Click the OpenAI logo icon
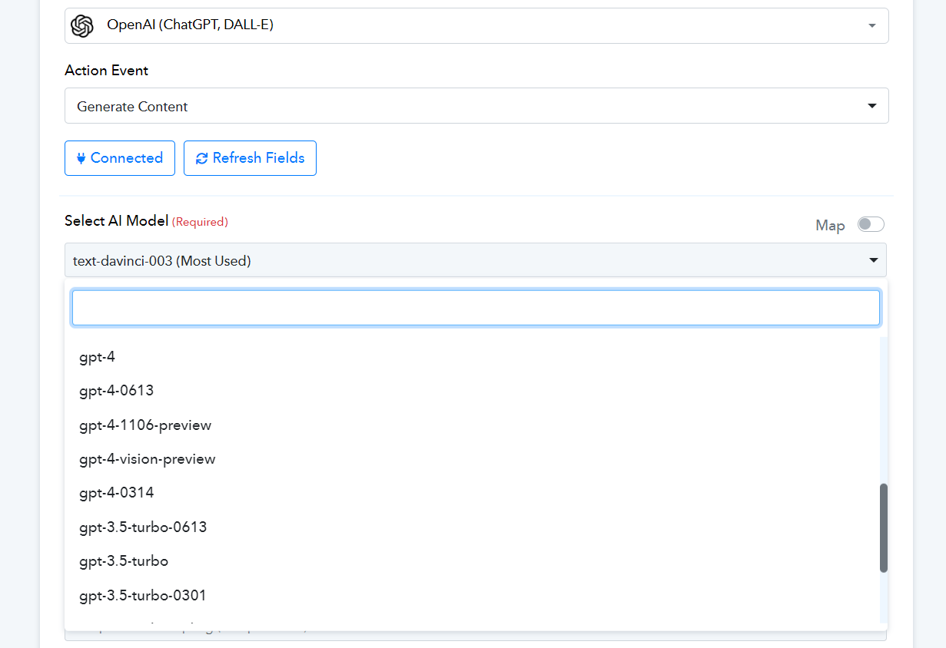Screen dimensions: 946x648 [82, 25]
